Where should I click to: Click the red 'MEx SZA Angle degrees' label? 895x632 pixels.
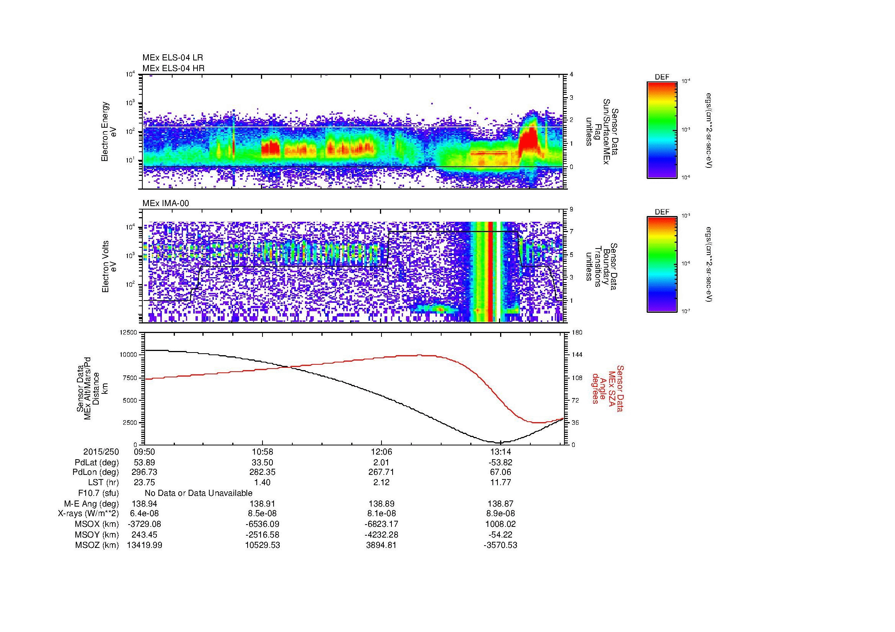click(607, 388)
